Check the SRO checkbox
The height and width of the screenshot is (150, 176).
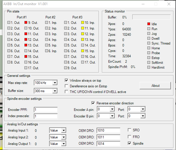pyautogui.click(x=129, y=130)
